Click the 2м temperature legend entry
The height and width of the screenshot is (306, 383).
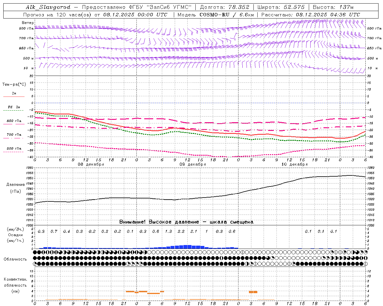coord(14,94)
